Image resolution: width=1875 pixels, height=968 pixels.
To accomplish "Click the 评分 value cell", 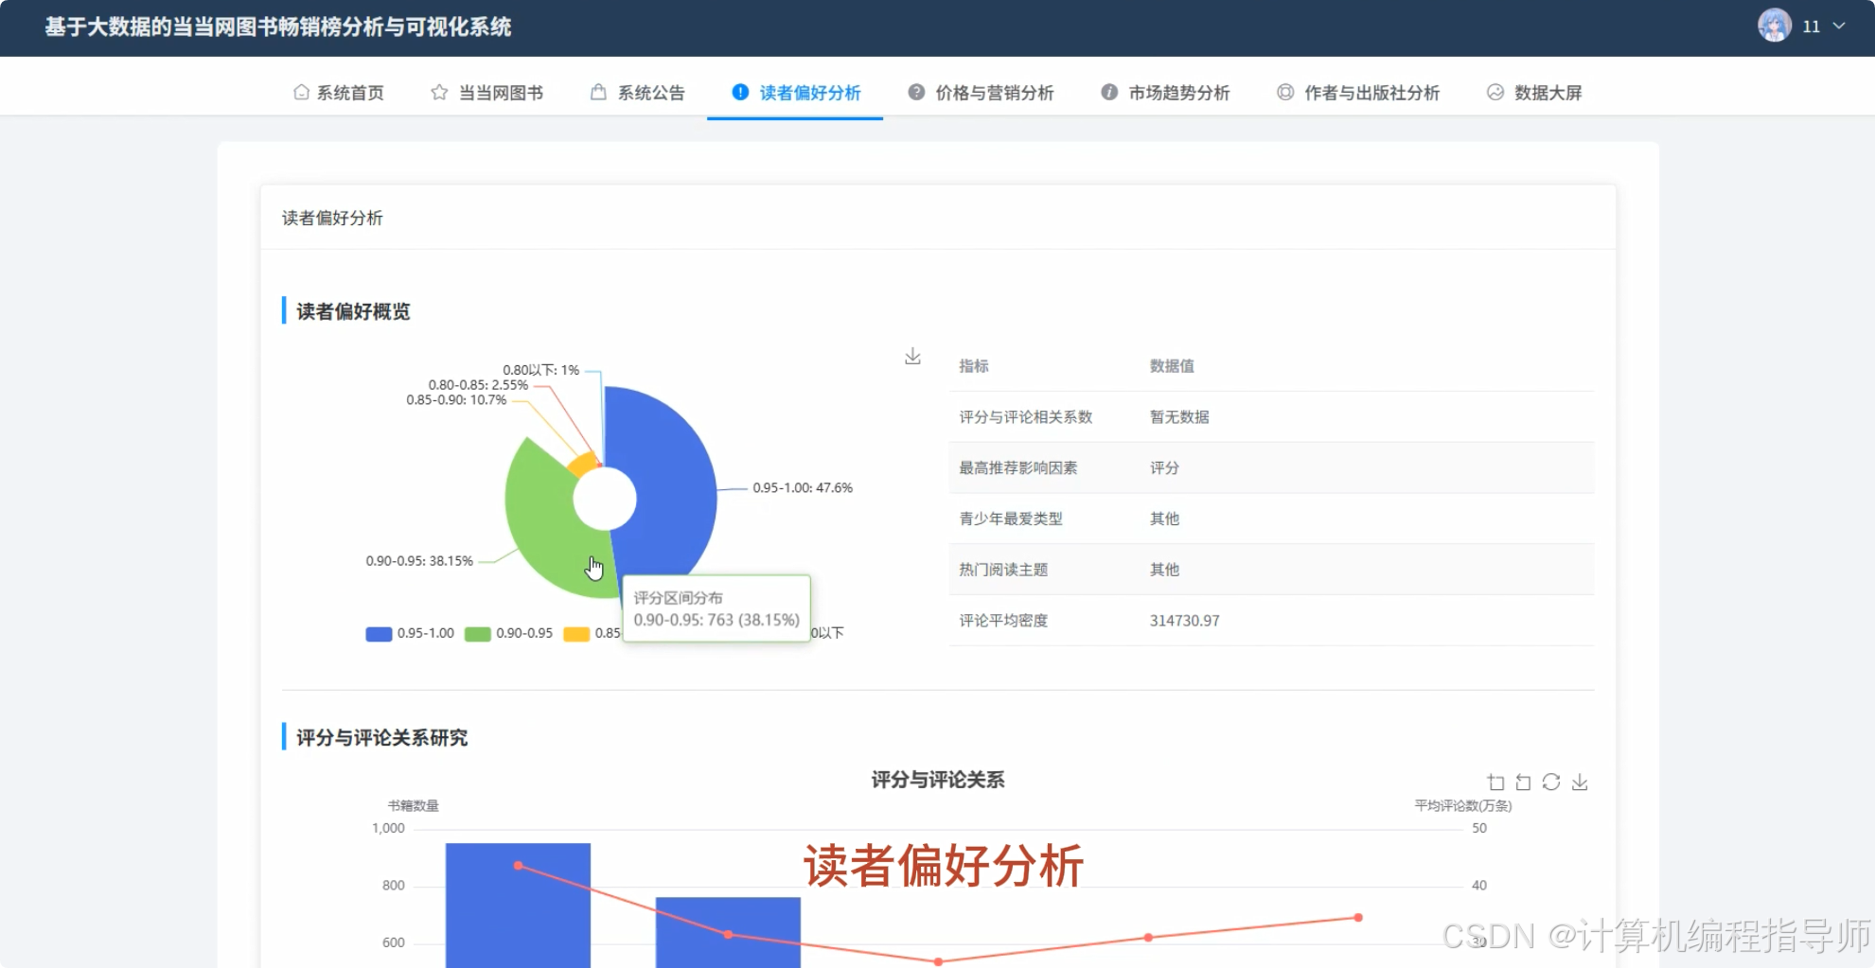I will (x=1164, y=468).
